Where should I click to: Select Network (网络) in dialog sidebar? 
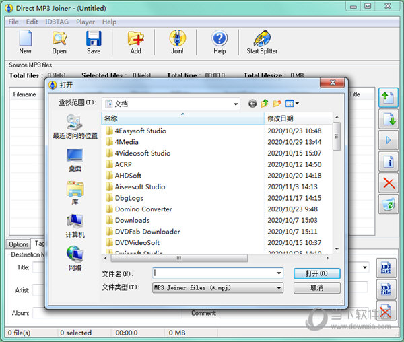pyautogui.click(x=75, y=259)
